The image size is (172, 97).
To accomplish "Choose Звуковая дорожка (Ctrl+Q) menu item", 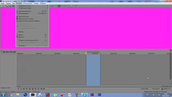I will (x=33, y=11).
